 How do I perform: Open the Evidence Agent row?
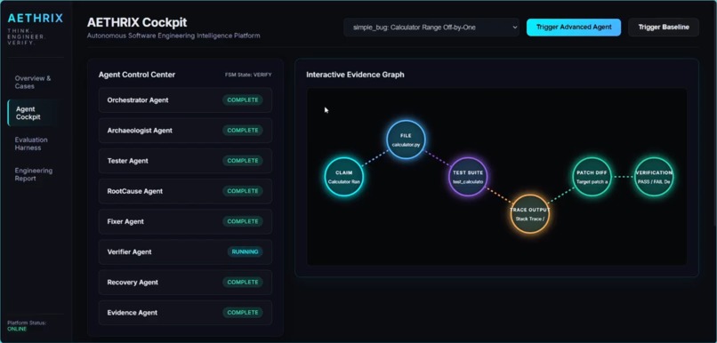tap(185, 313)
